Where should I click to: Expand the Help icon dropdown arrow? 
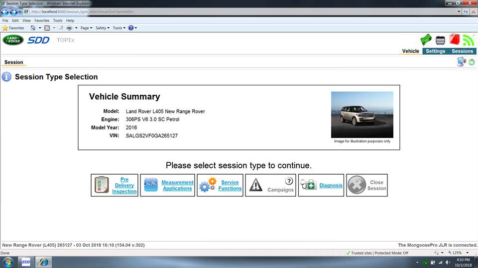pos(136,28)
